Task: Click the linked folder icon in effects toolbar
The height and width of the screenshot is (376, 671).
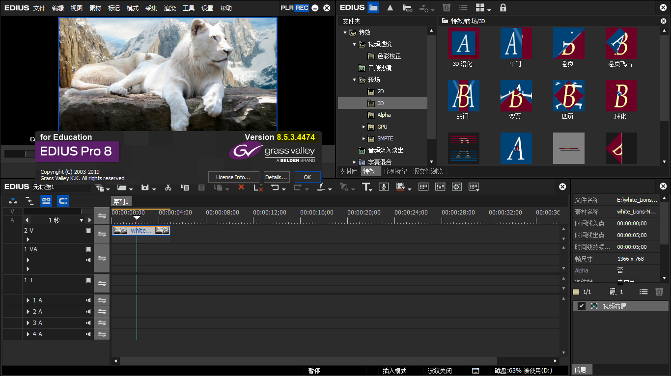Action: pyautogui.click(x=407, y=8)
